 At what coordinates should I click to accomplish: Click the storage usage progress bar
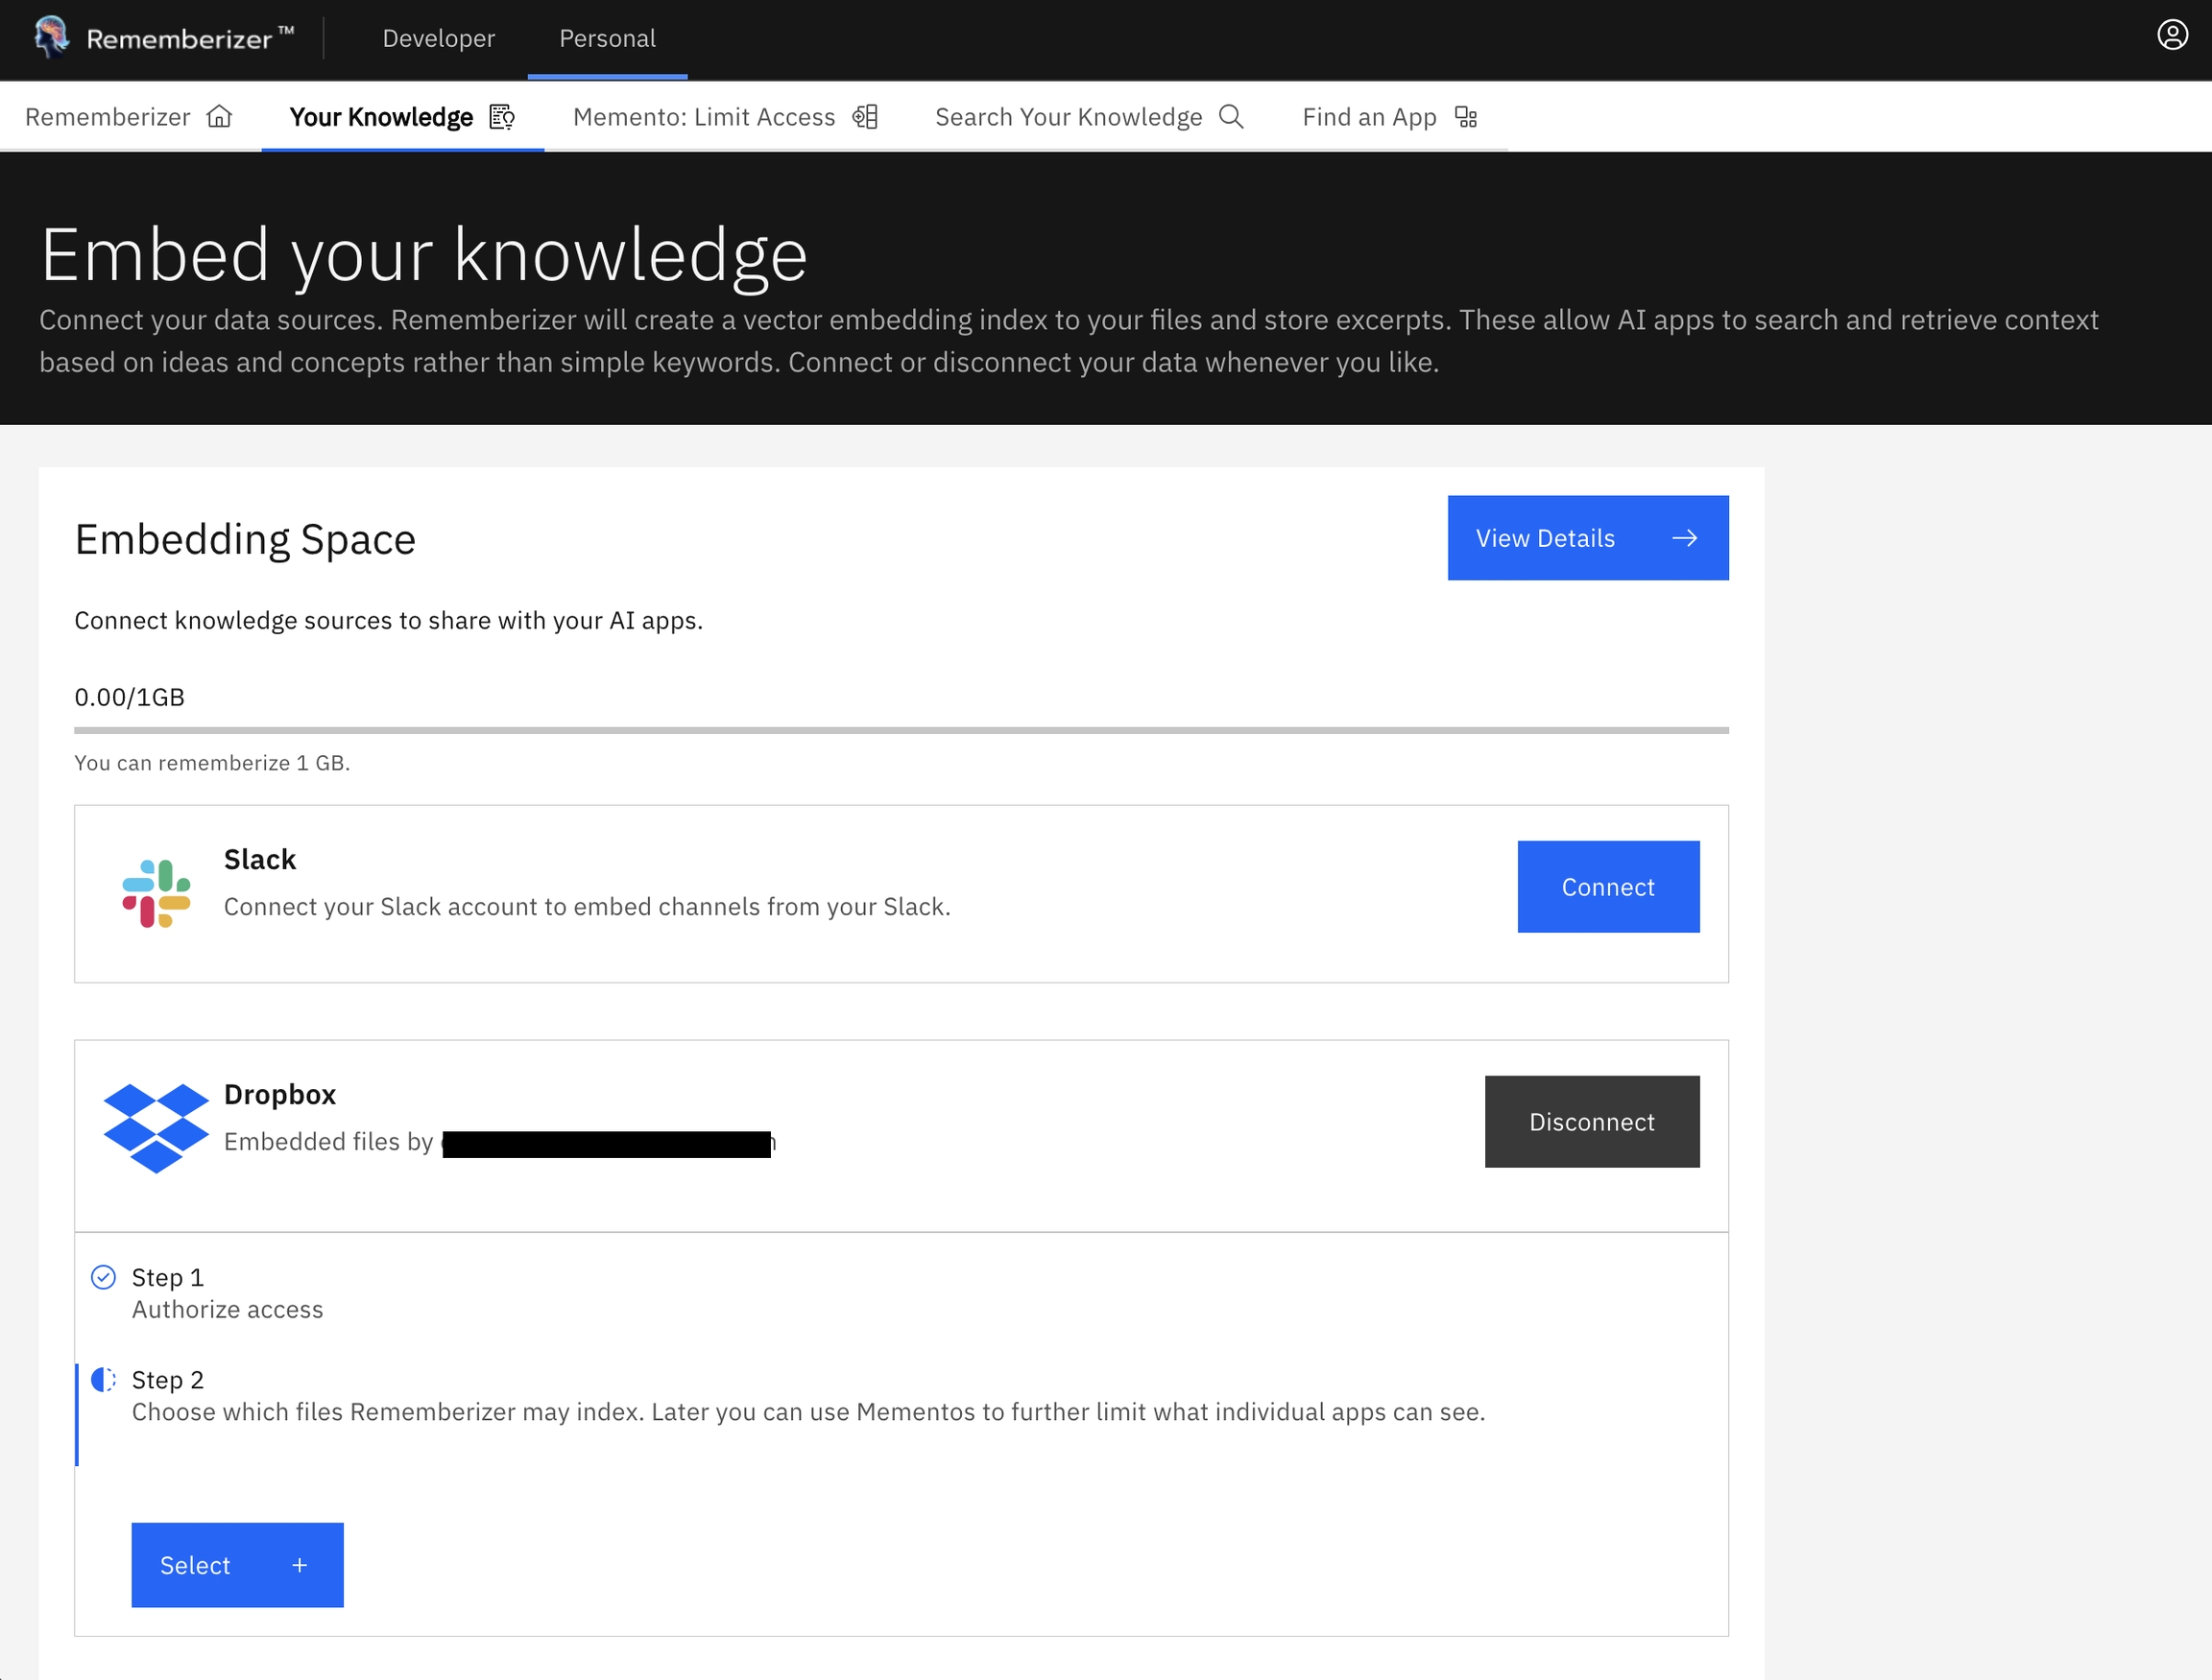click(901, 730)
